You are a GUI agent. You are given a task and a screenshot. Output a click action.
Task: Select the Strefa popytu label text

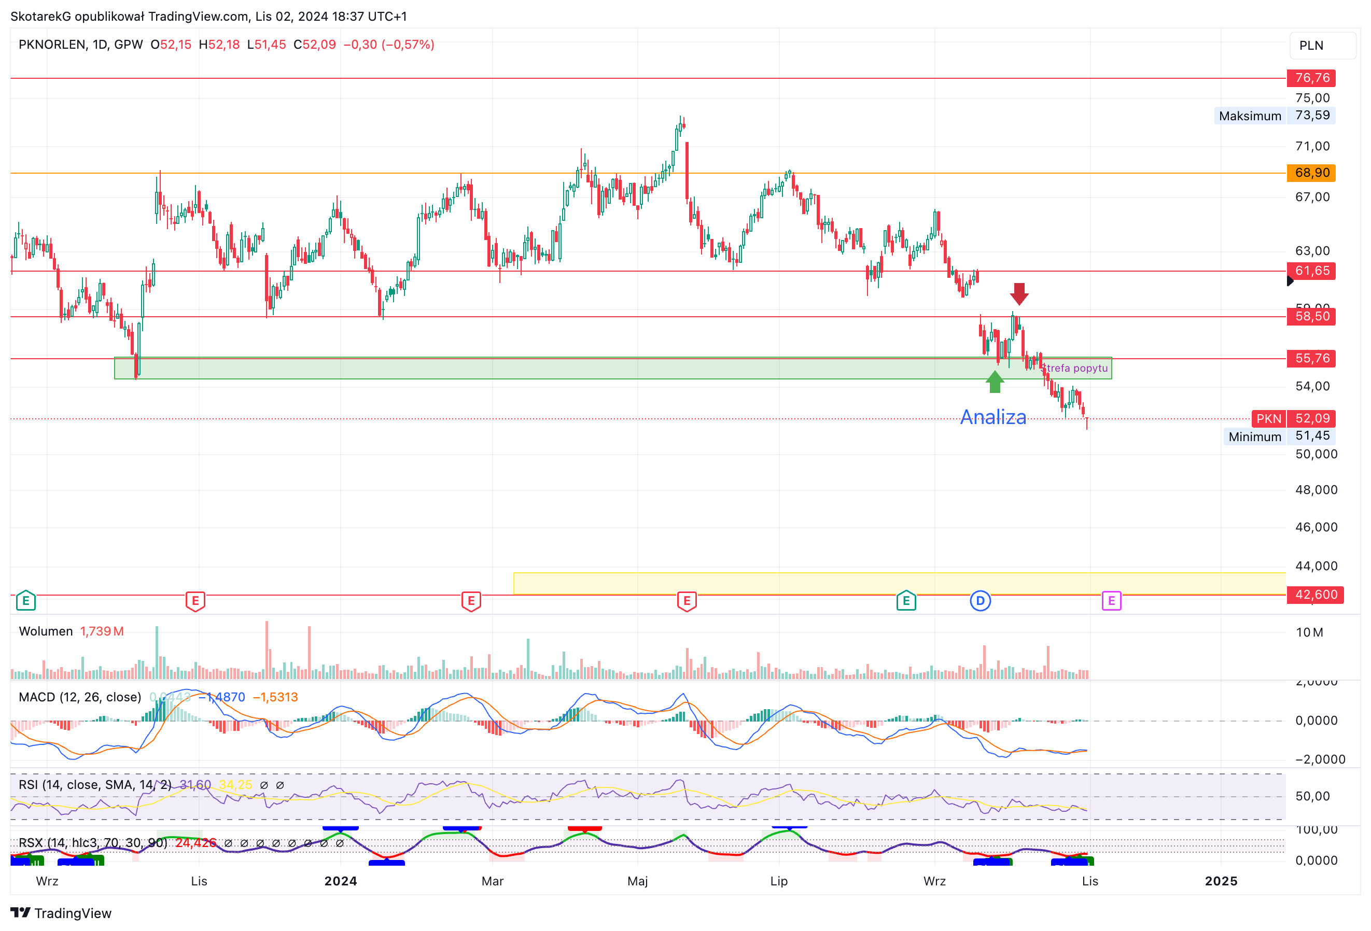coord(1075,368)
